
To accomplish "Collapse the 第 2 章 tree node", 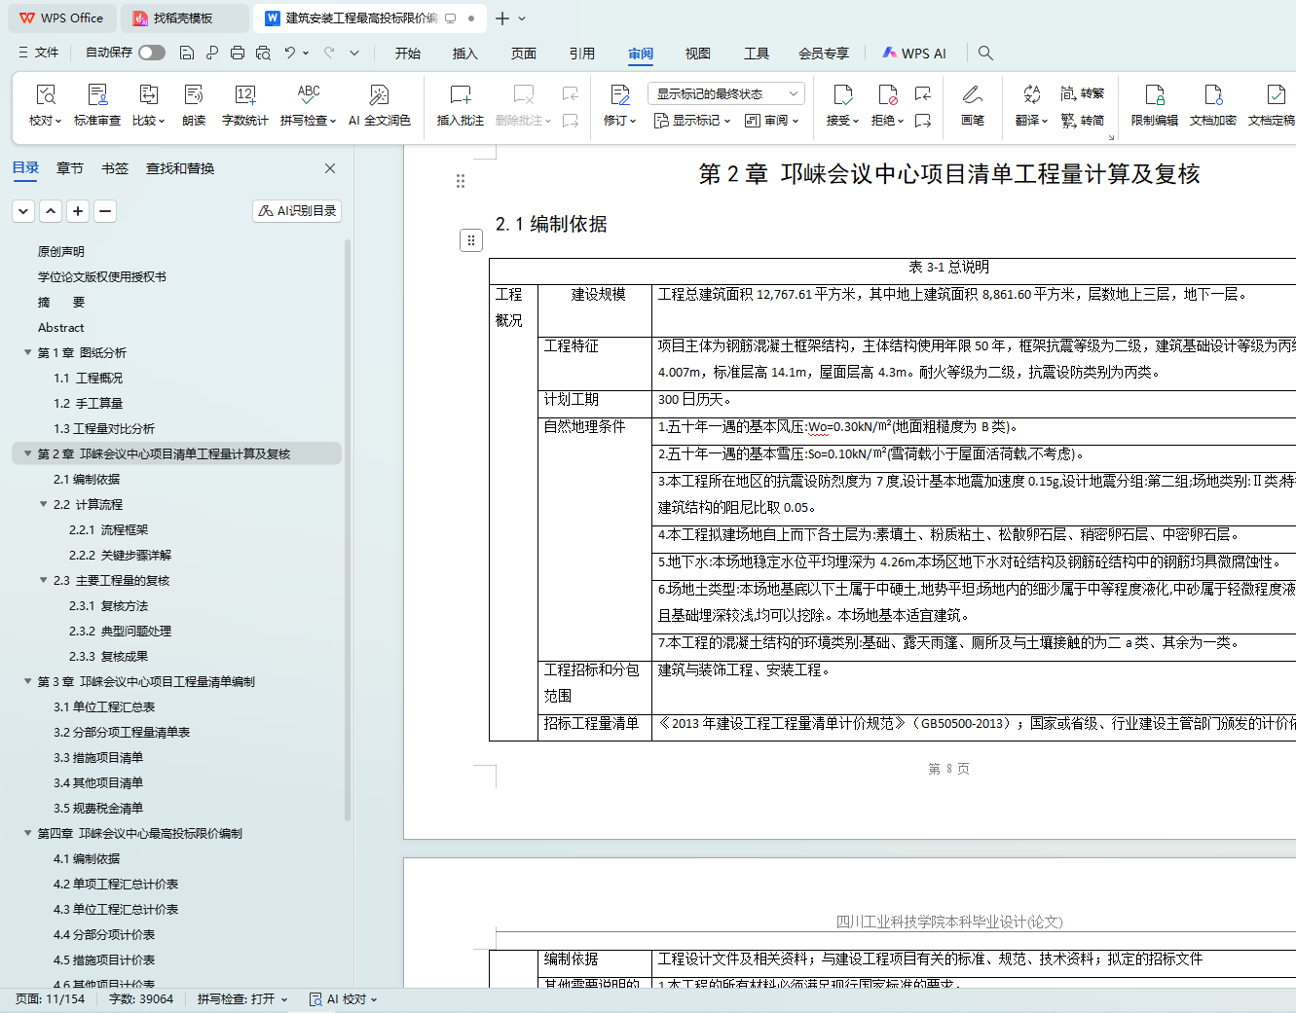I will 27,453.
